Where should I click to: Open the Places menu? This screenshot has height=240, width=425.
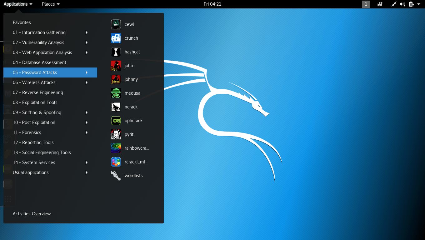[x=51, y=4]
